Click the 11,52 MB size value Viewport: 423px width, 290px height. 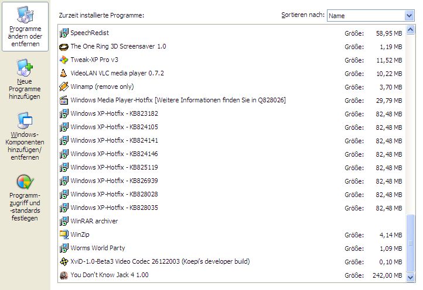click(389, 60)
